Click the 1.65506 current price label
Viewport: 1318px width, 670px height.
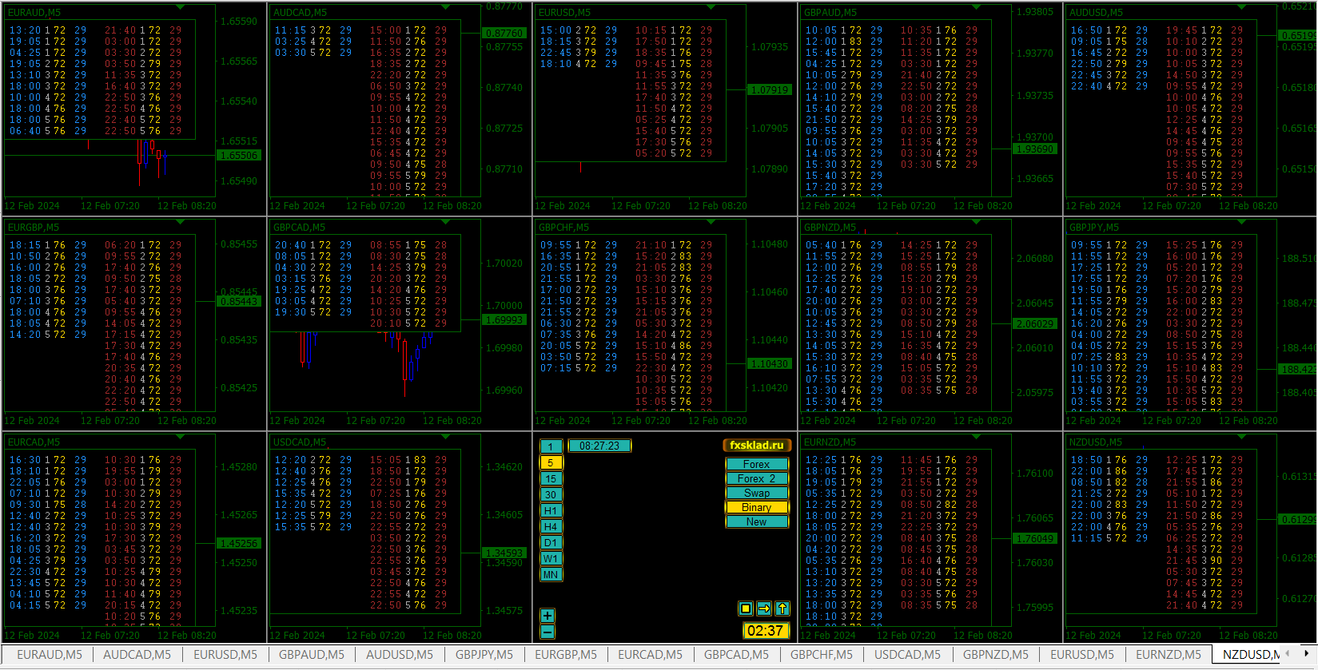coord(239,156)
